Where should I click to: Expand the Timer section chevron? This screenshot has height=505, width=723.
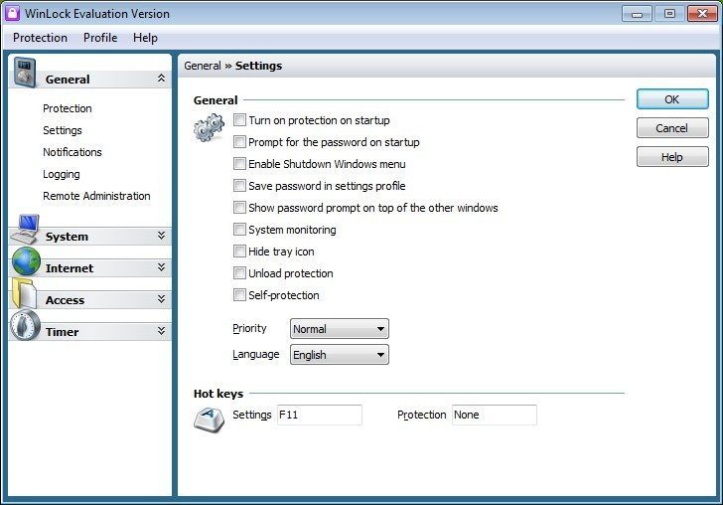point(161,331)
